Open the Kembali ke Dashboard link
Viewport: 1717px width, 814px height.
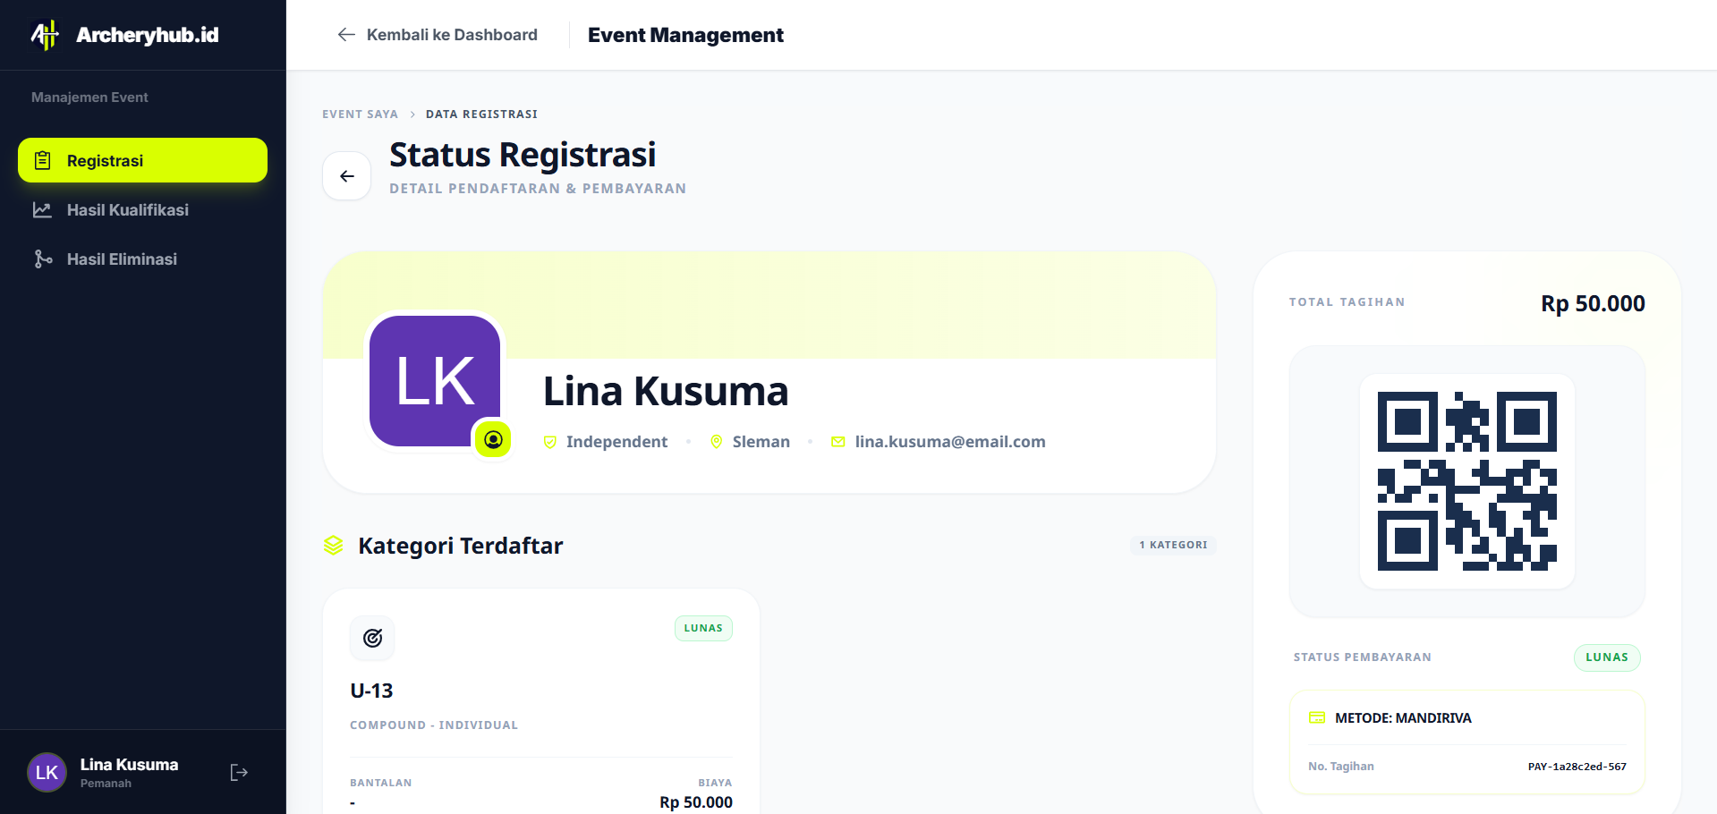point(451,34)
